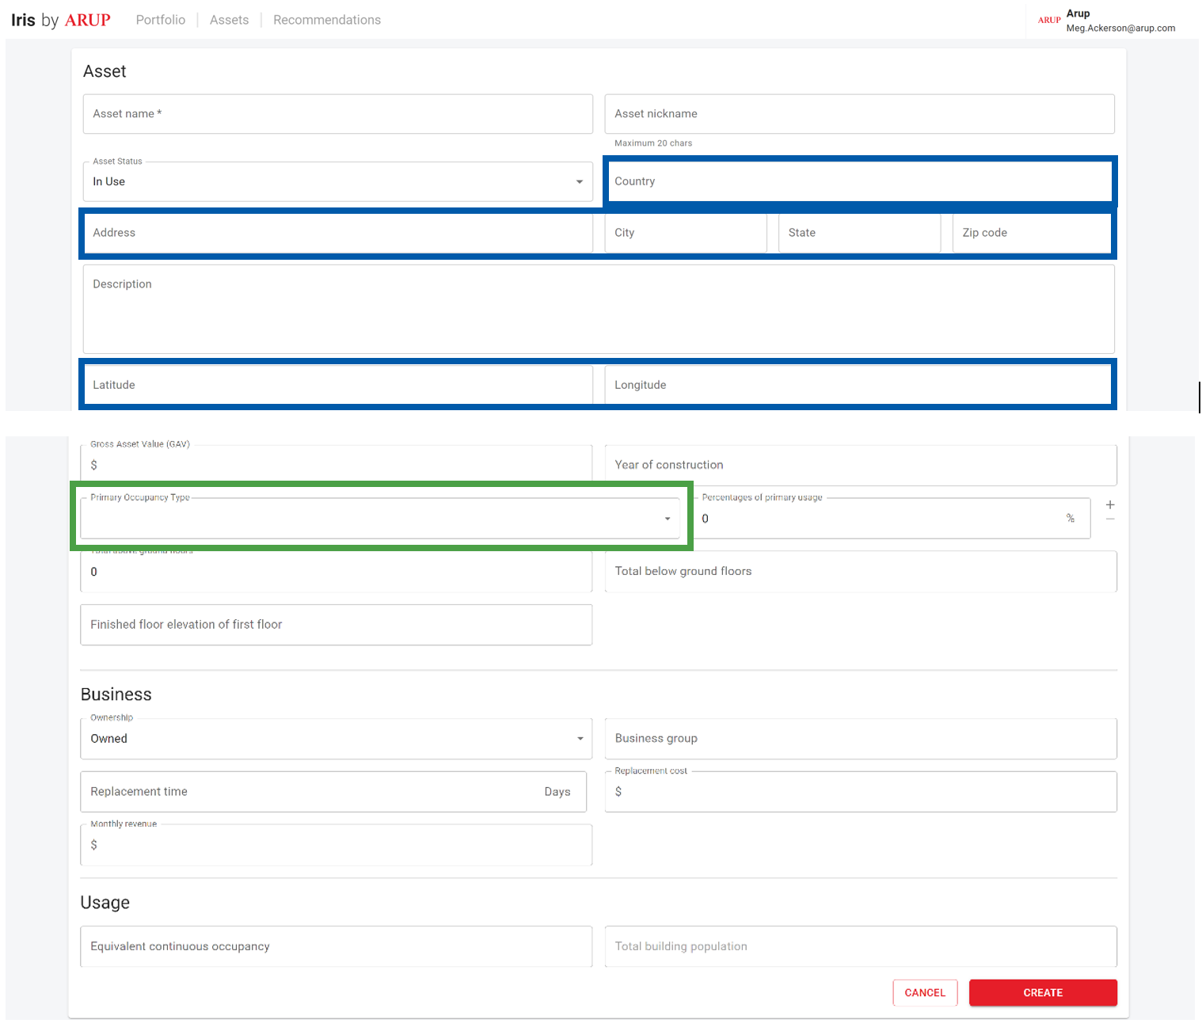Click into the Country field
This screenshot has width=1202, height=1031.
(x=858, y=181)
